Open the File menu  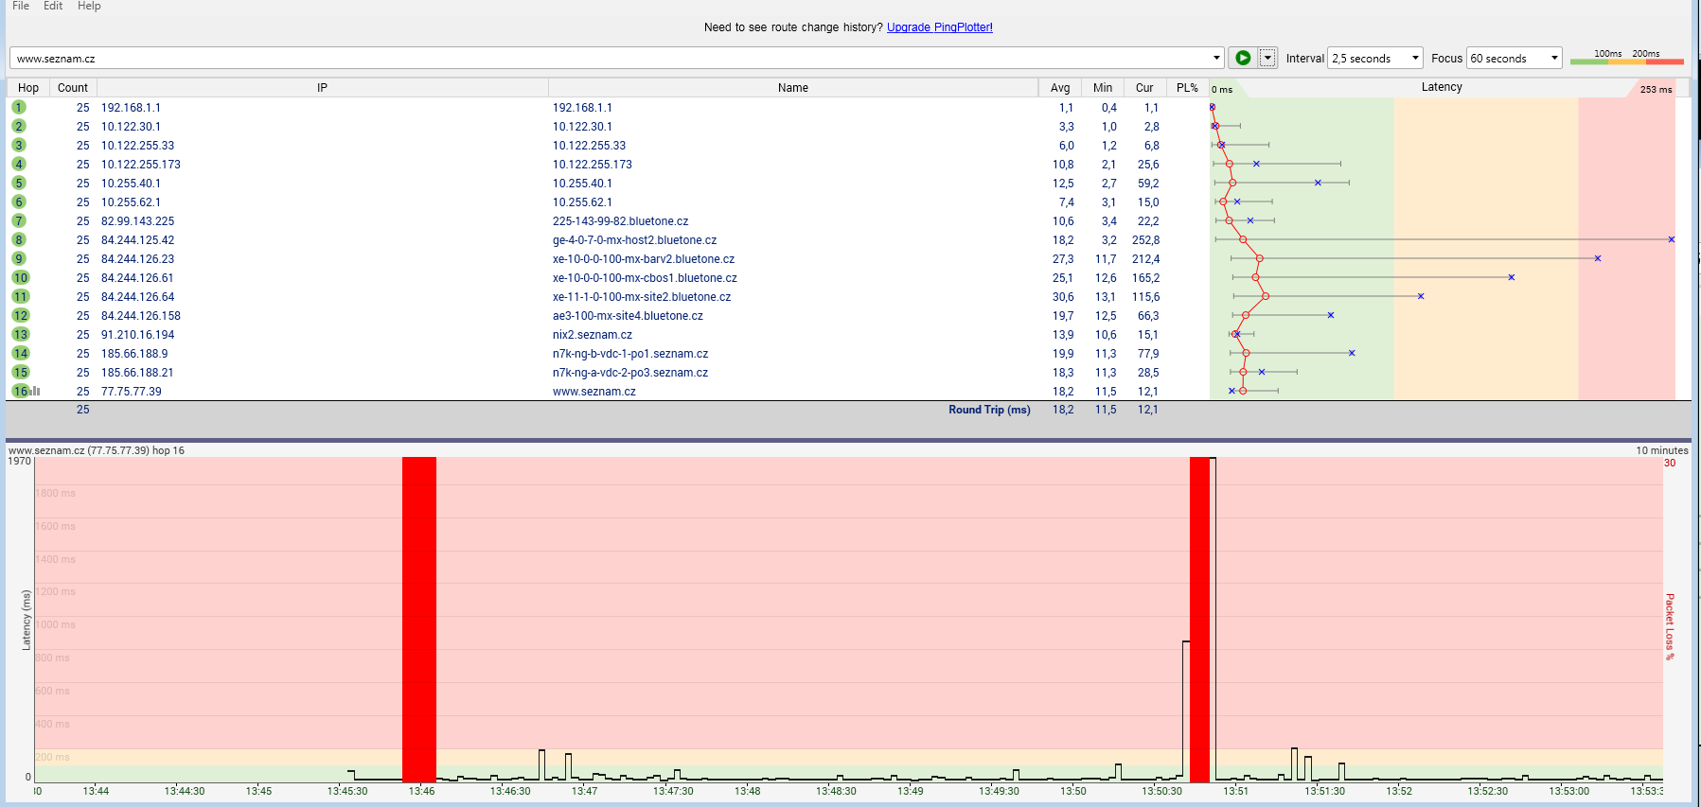pos(21,6)
